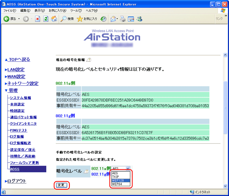Screen dimensions: 229x196
Task: Open Back button history dropdown arrow
Action: click(x=19, y=19)
